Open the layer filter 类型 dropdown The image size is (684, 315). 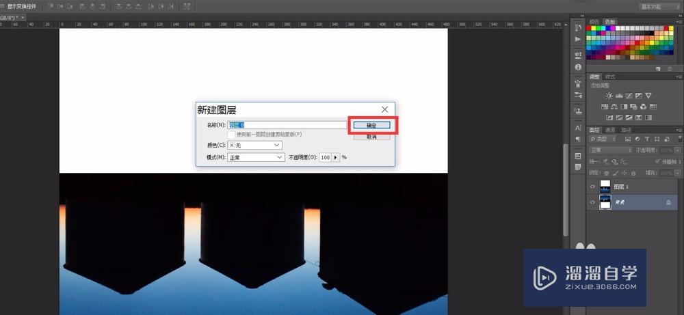[x=603, y=139]
